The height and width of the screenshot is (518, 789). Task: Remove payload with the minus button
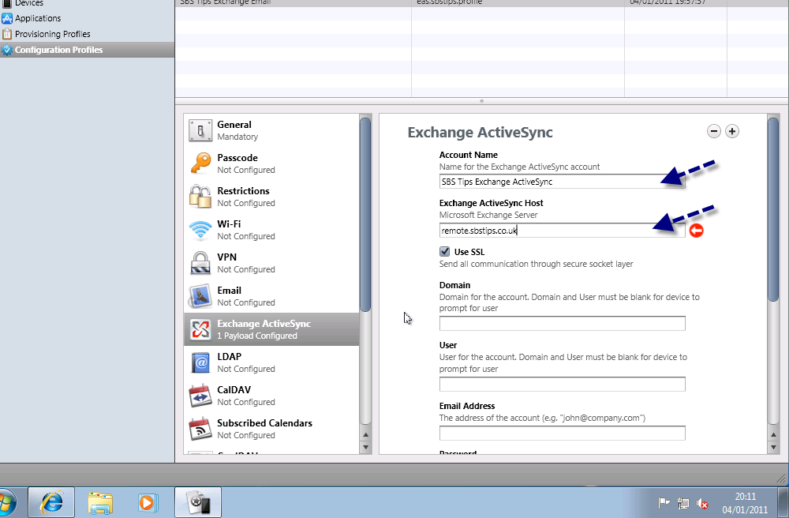tap(714, 131)
